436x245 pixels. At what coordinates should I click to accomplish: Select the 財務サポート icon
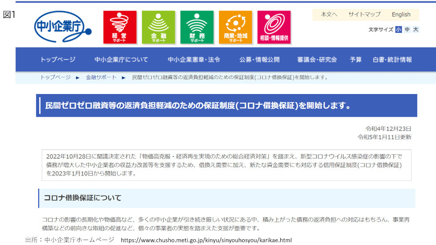(x=197, y=27)
